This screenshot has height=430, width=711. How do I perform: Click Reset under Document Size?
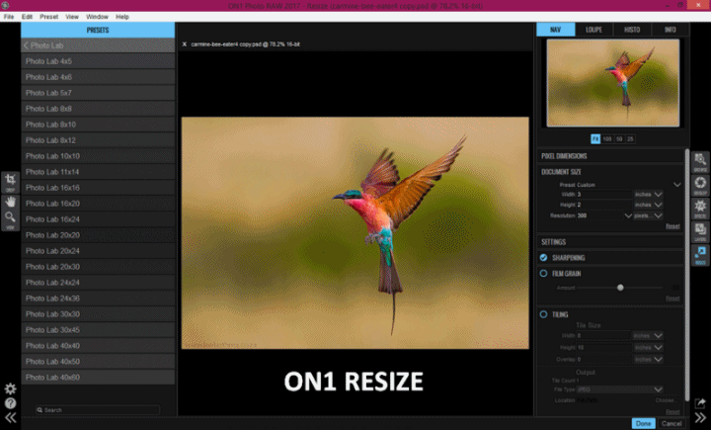coord(672,226)
